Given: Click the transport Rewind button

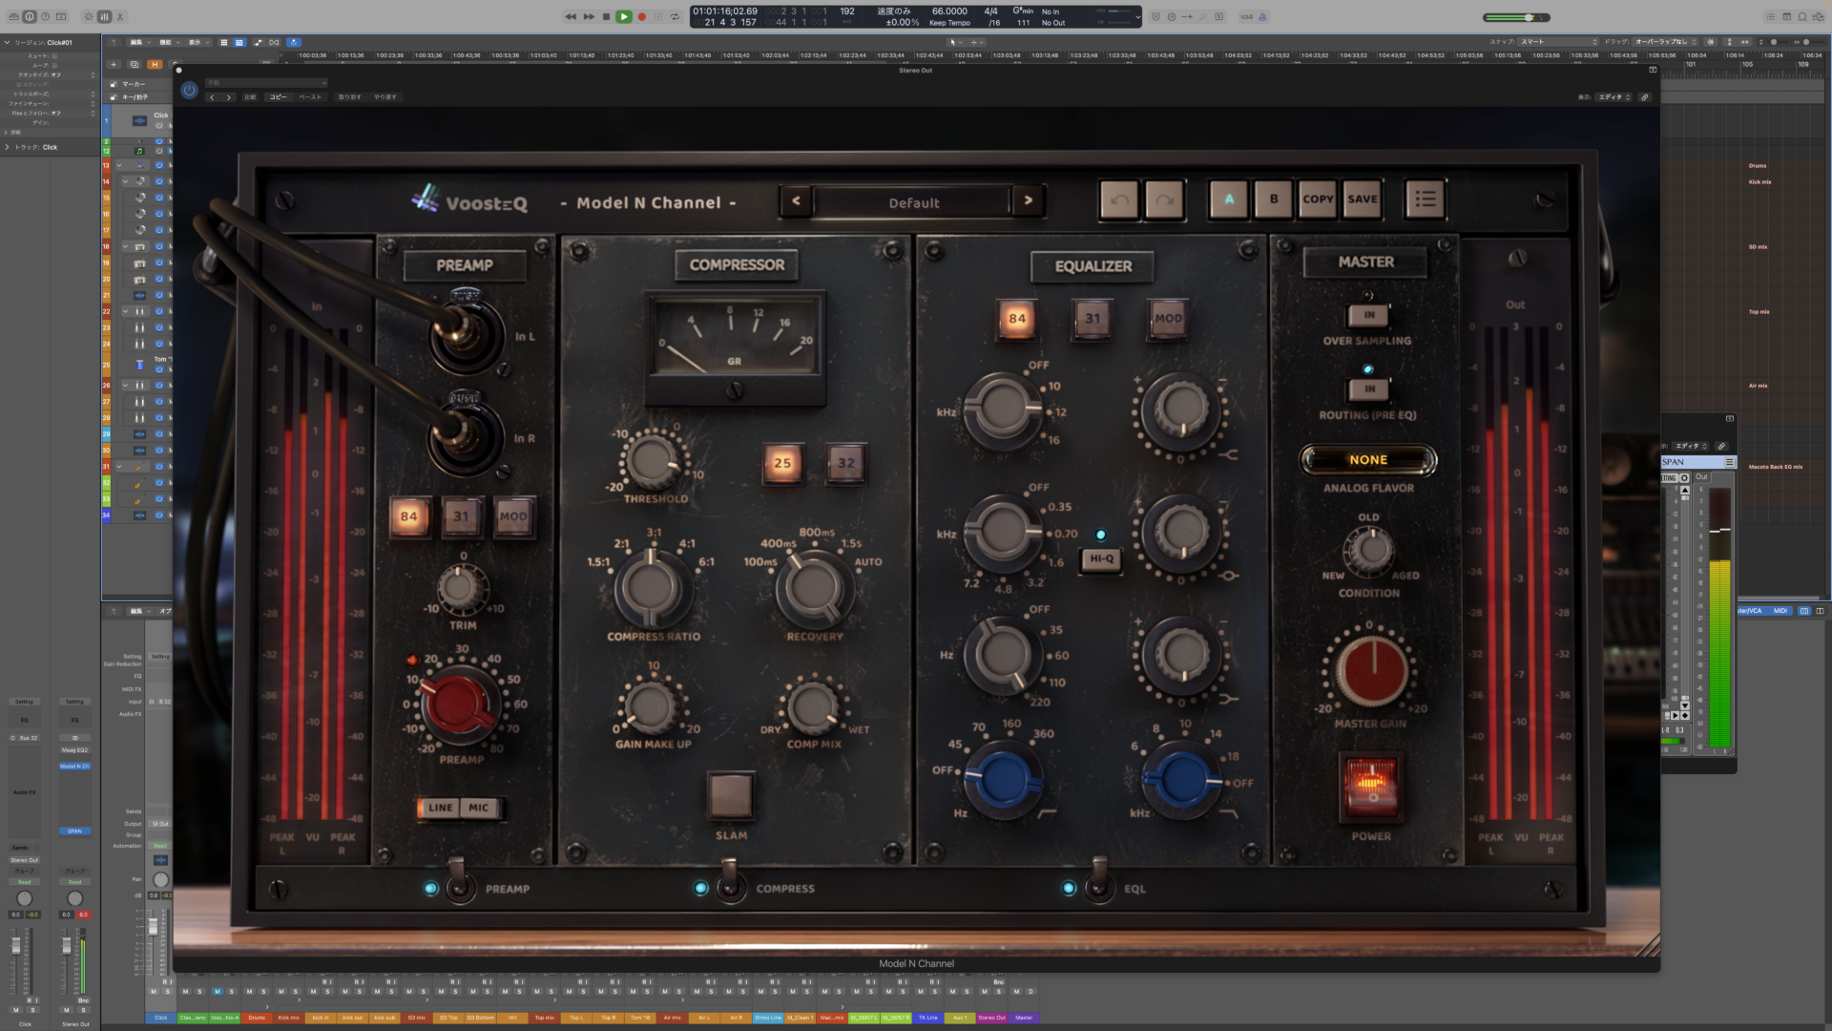Looking at the screenshot, I should [571, 16].
